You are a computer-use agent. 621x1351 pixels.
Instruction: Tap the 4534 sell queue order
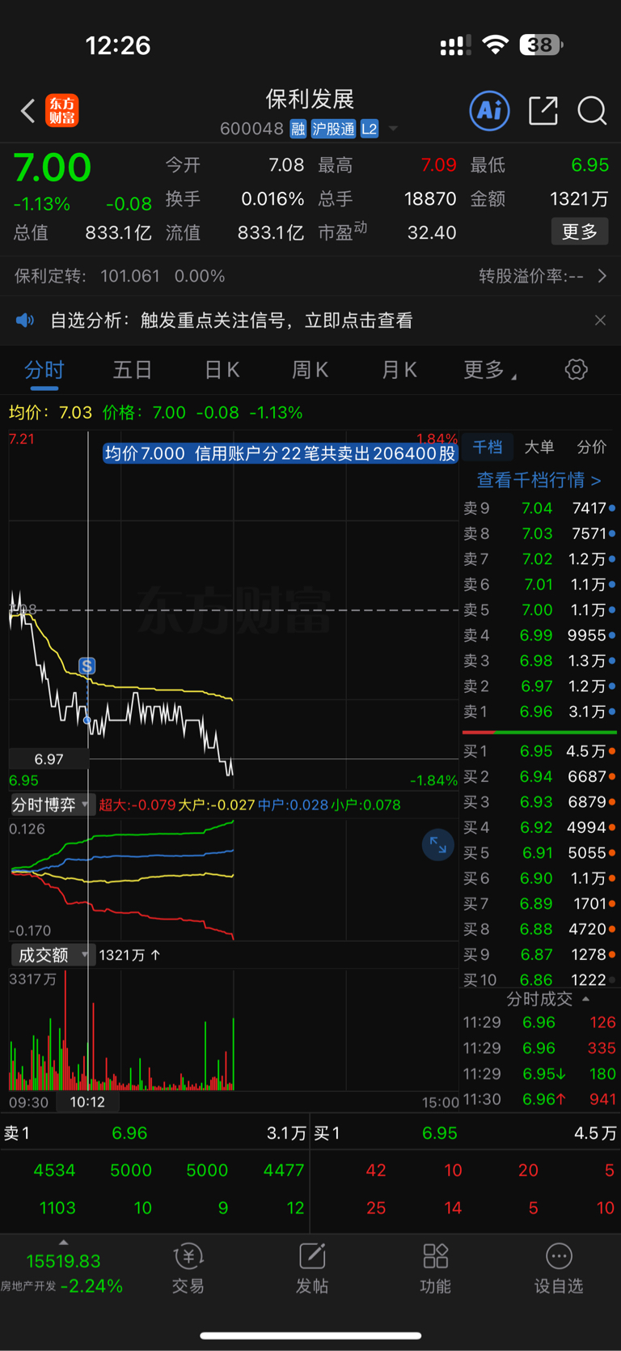[x=54, y=1170]
